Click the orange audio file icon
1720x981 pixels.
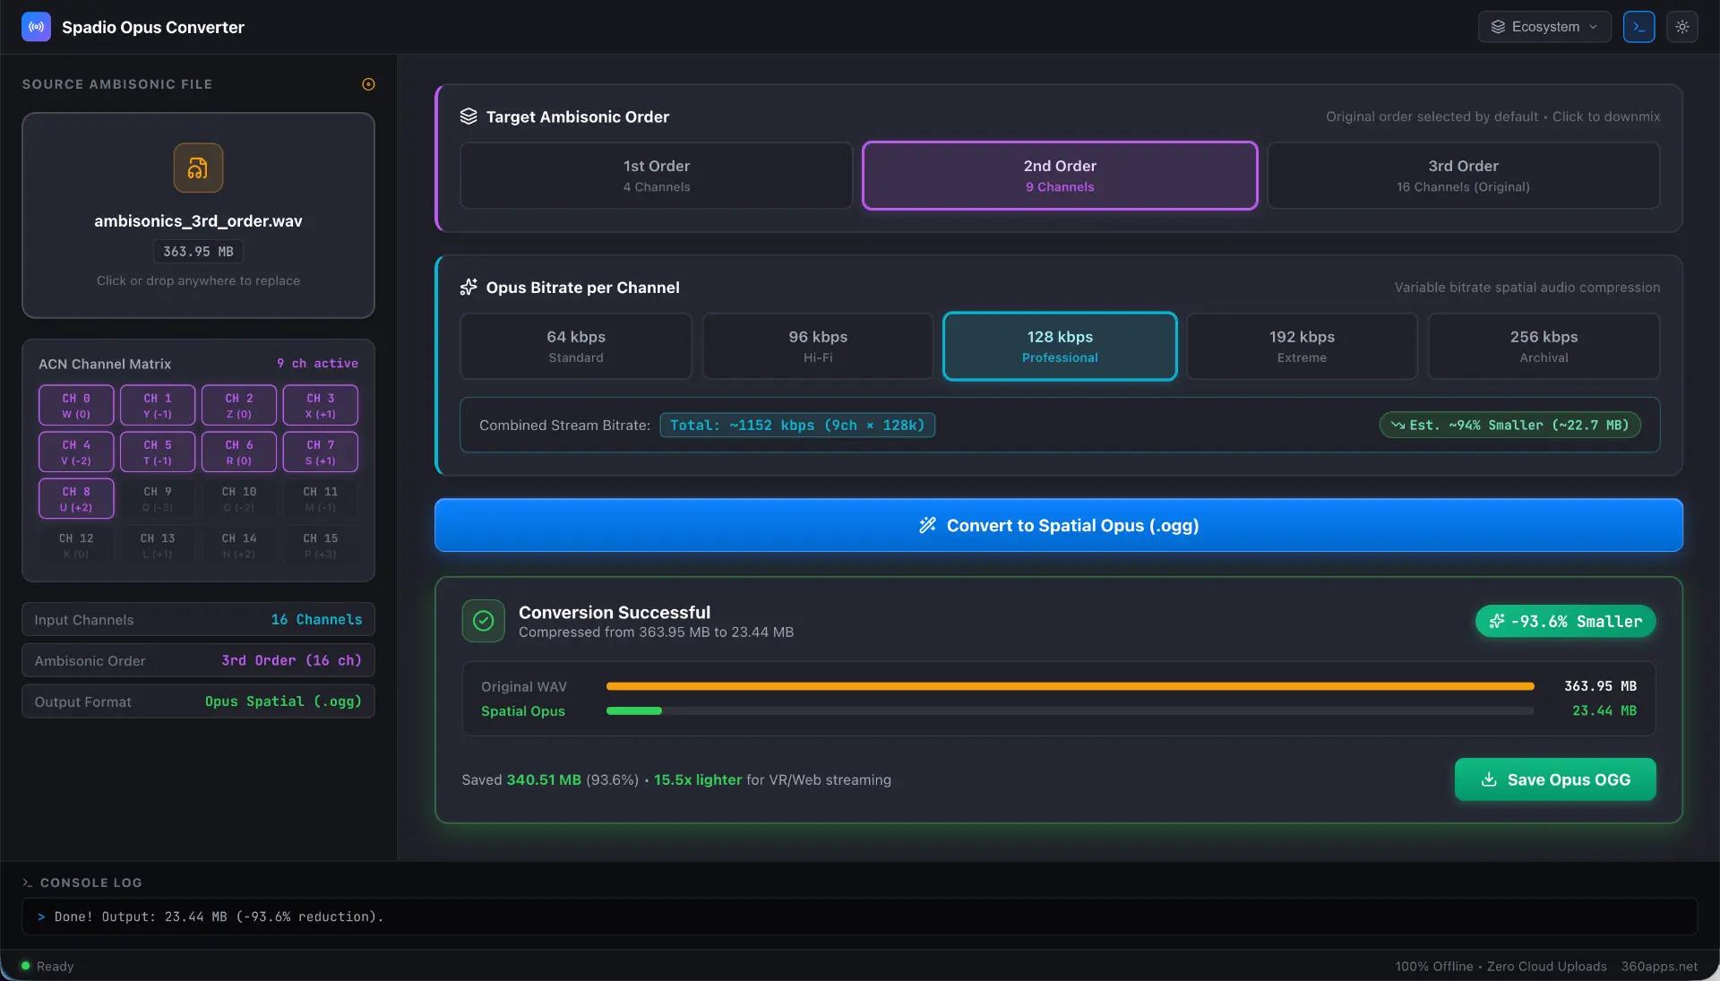point(198,168)
